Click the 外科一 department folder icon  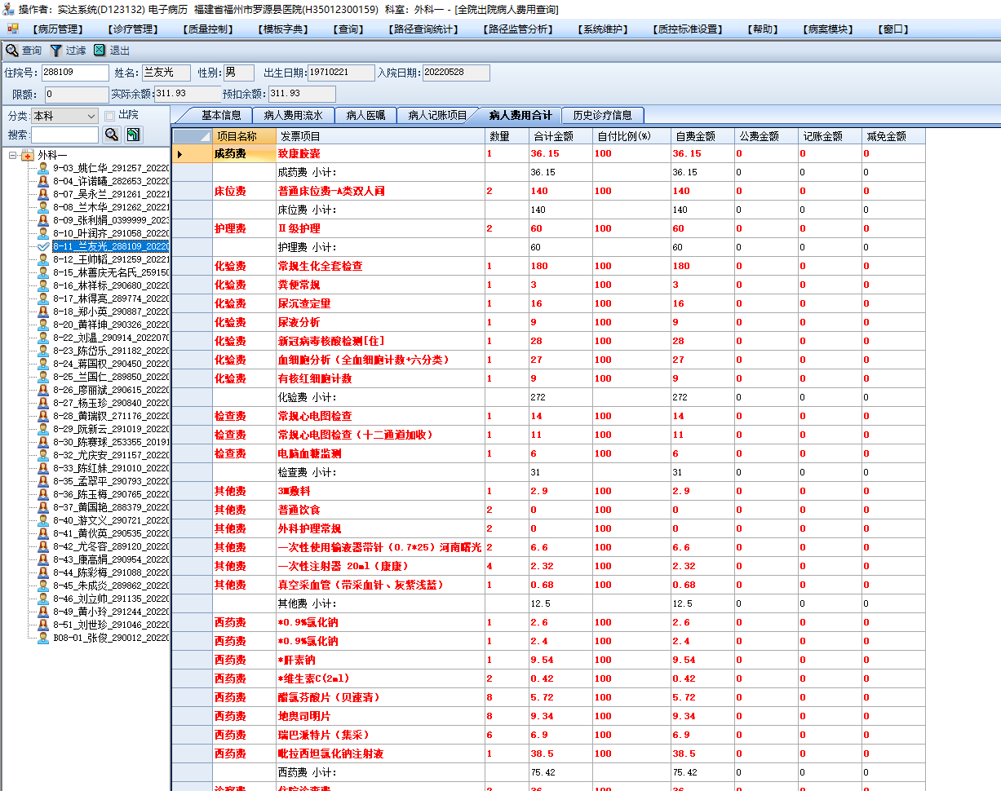tap(28, 155)
